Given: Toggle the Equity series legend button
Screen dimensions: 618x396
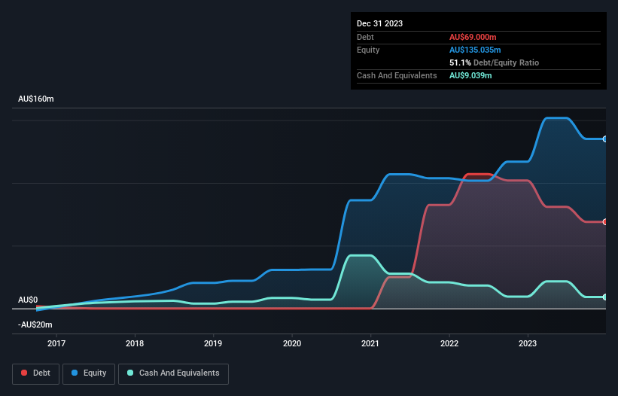Looking at the screenshot, I should pyautogui.click(x=89, y=373).
